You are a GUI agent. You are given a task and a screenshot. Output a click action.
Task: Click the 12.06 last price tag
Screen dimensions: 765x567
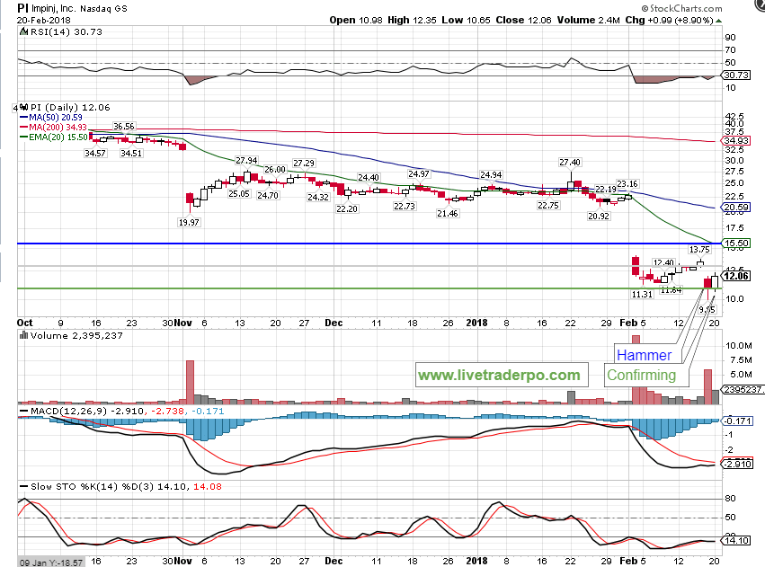tap(735, 276)
